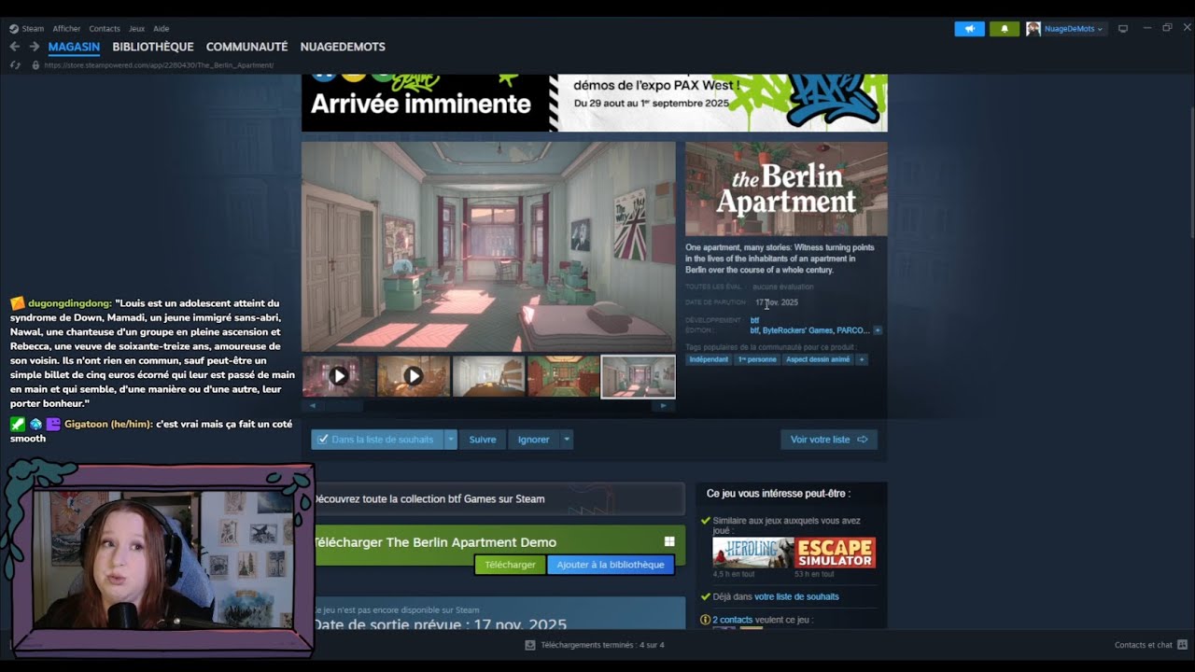The image size is (1195, 672).
Task: Open the Jeux menu
Action: point(136,29)
